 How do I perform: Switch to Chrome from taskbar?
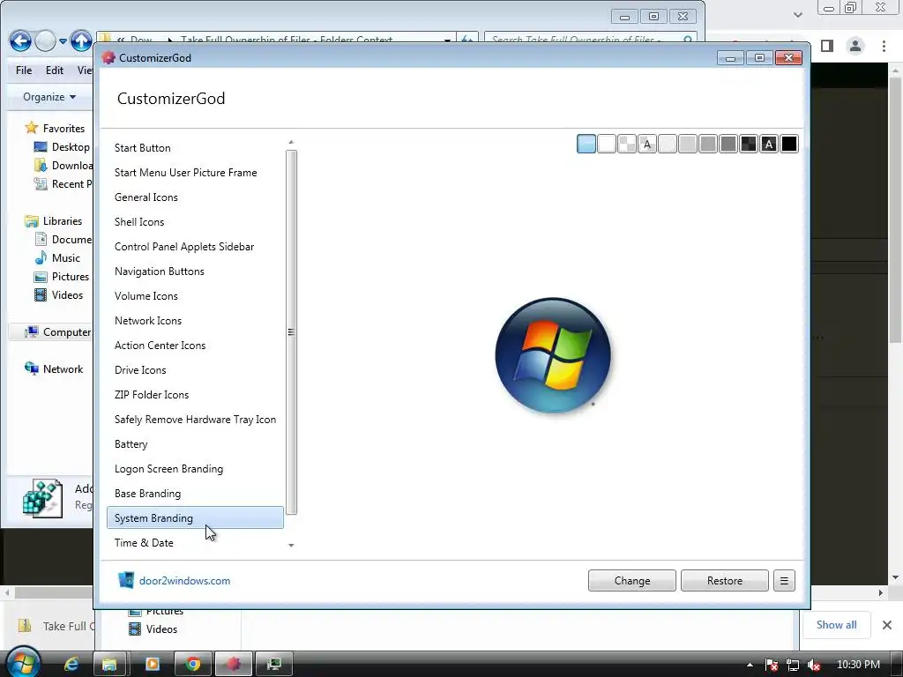[x=193, y=665]
